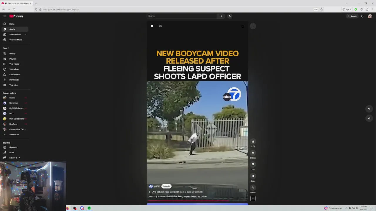Open the Bob Ross channel
The image size is (376, 211).
click(15, 124)
